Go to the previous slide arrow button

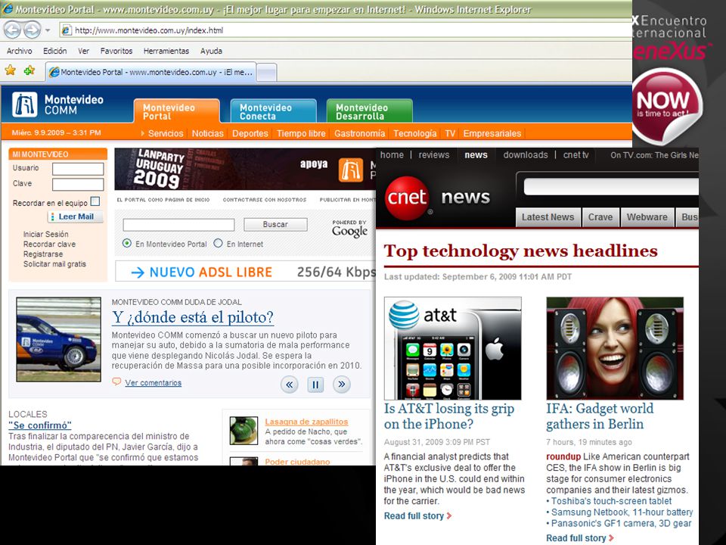pyautogui.click(x=290, y=385)
